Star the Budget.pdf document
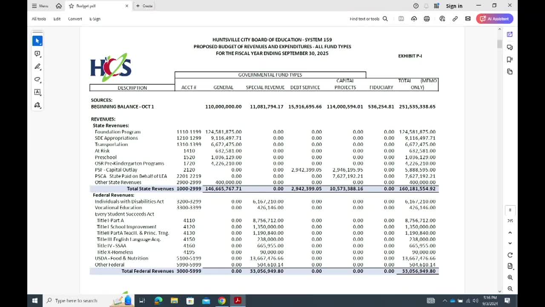This screenshot has height=307, width=545. point(72,6)
